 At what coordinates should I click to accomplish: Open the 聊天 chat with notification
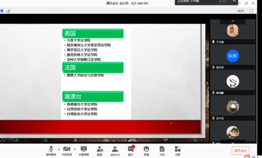[131, 151]
